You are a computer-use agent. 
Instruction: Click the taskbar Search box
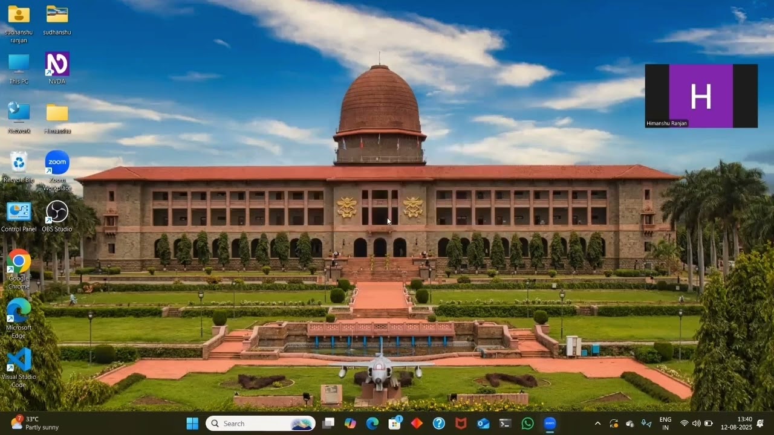261,424
